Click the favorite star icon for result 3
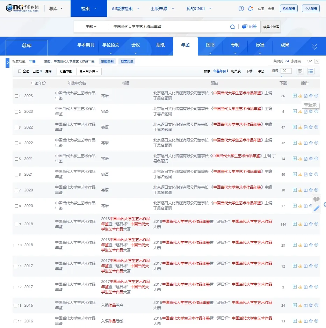This screenshot has width=326, height=328. click(311, 127)
